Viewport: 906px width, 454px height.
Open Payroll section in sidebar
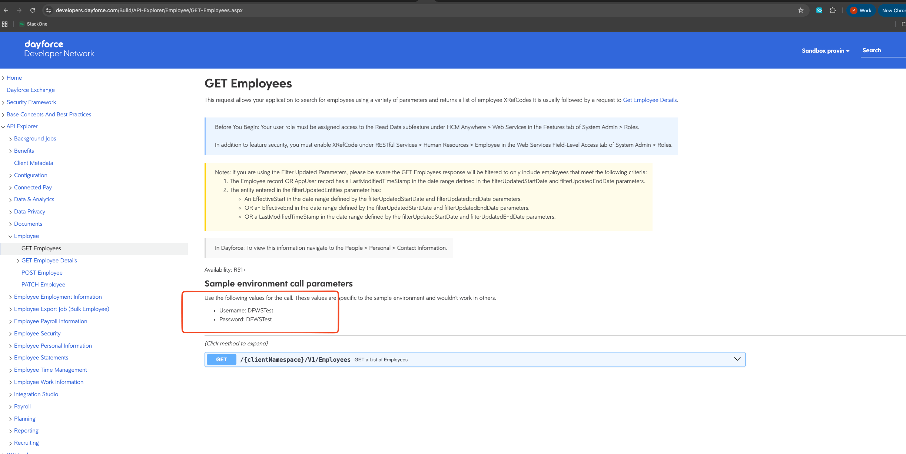[22, 407]
